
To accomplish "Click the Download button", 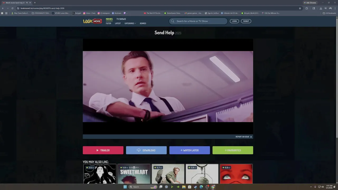I will (146, 150).
